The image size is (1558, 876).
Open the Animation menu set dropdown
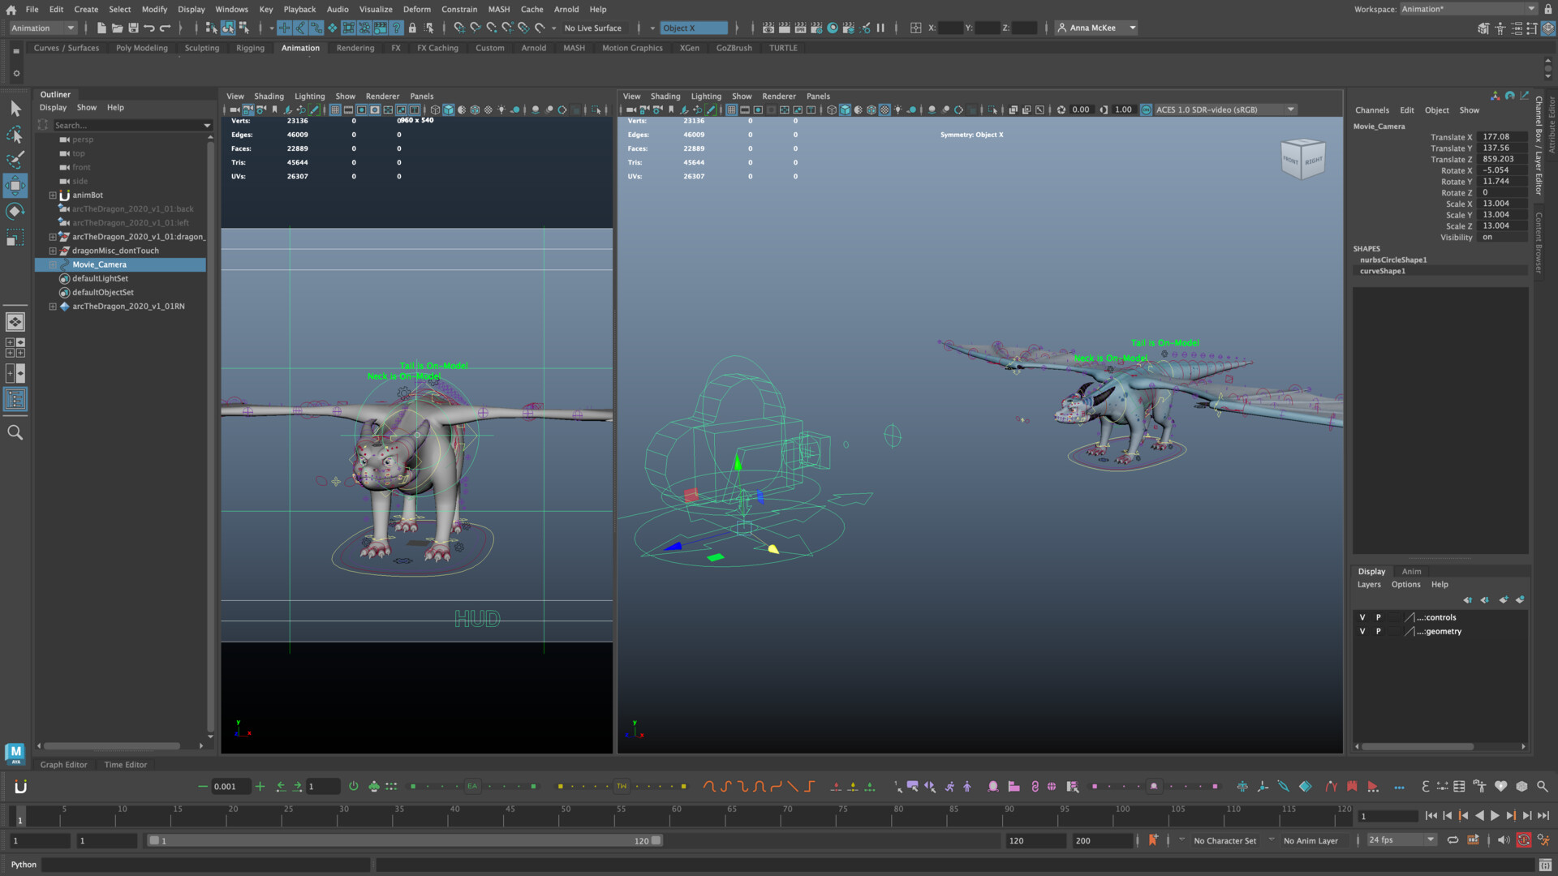coord(43,28)
